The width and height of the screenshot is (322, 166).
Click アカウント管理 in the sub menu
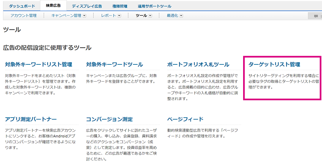[24, 15]
